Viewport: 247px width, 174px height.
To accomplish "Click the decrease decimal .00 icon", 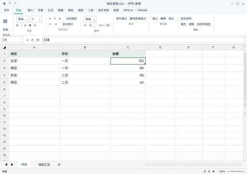I will [108, 26].
